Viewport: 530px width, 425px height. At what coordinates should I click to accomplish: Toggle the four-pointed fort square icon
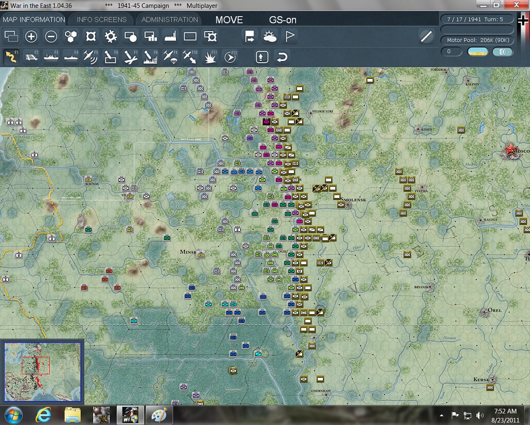91,36
